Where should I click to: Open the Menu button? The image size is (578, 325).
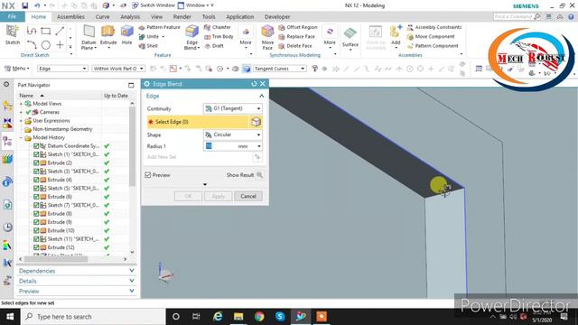tap(16, 69)
